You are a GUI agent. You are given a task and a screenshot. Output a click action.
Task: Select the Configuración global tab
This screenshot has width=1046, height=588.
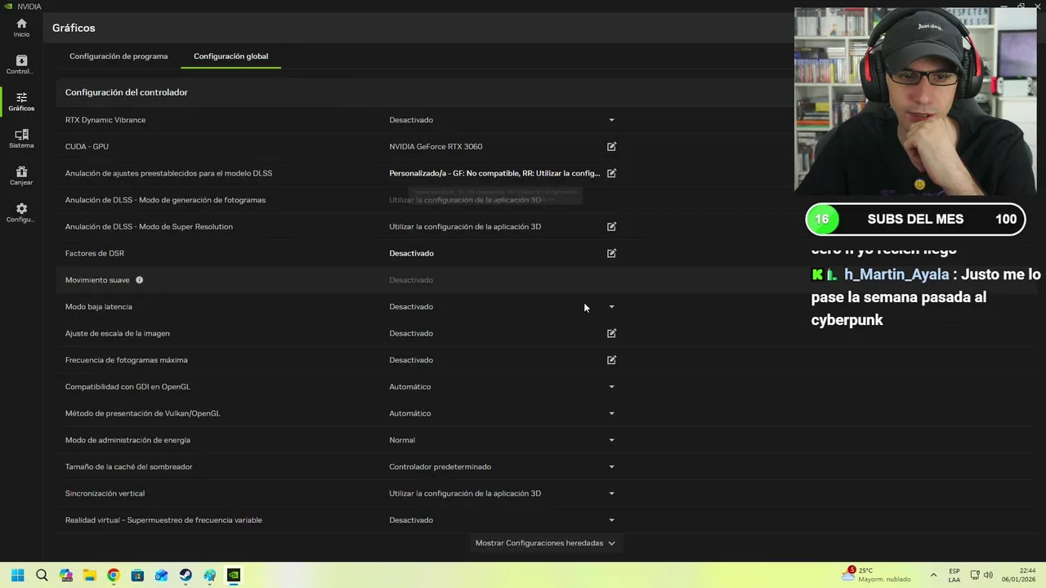[230, 56]
